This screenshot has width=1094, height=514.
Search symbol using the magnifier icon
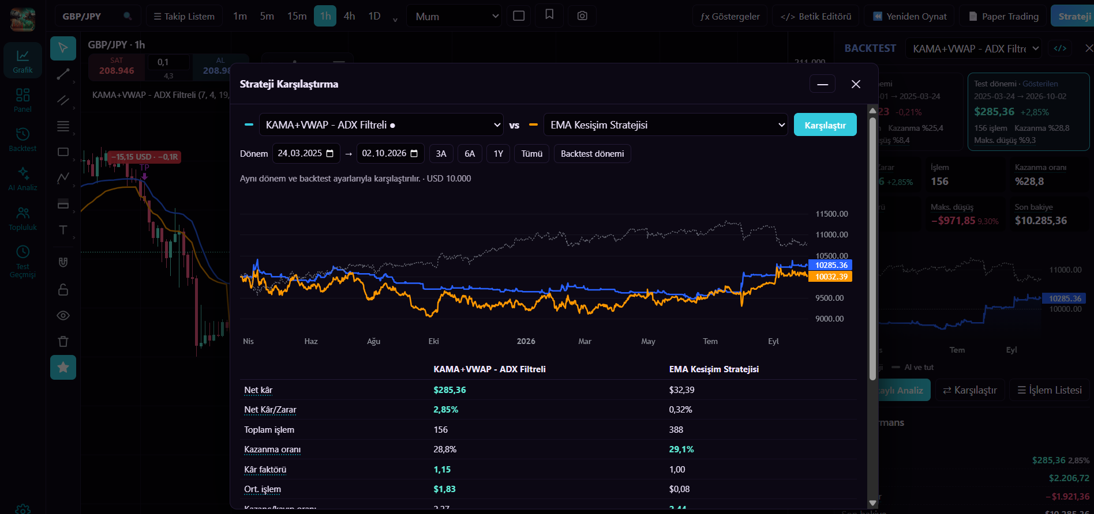pos(128,16)
